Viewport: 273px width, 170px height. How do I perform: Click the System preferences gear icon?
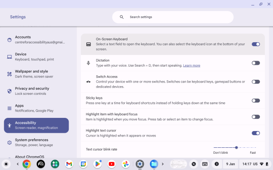click(10, 143)
